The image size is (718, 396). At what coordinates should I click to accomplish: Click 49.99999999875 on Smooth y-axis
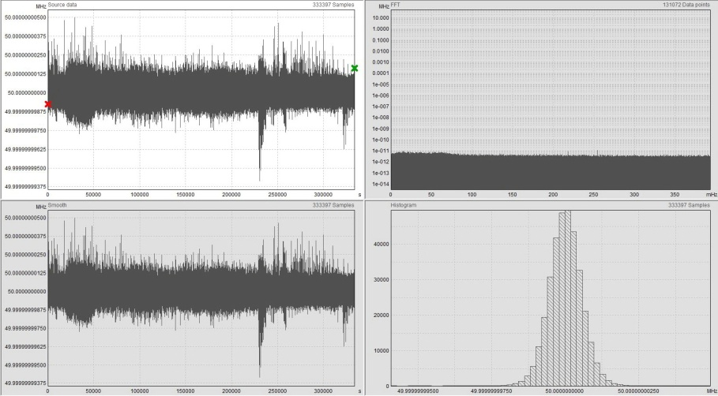point(25,309)
